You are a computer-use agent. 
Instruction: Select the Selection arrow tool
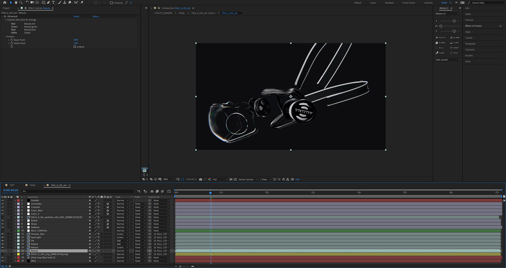(x=11, y=2)
